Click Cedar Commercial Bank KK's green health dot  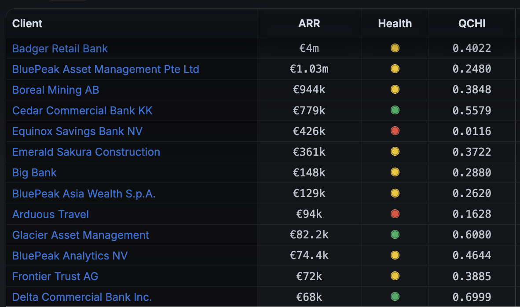(x=395, y=110)
